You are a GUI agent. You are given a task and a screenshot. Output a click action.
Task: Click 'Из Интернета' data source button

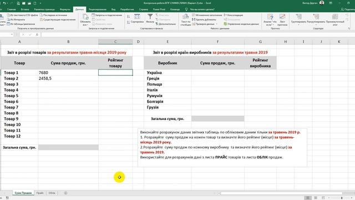[16, 20]
